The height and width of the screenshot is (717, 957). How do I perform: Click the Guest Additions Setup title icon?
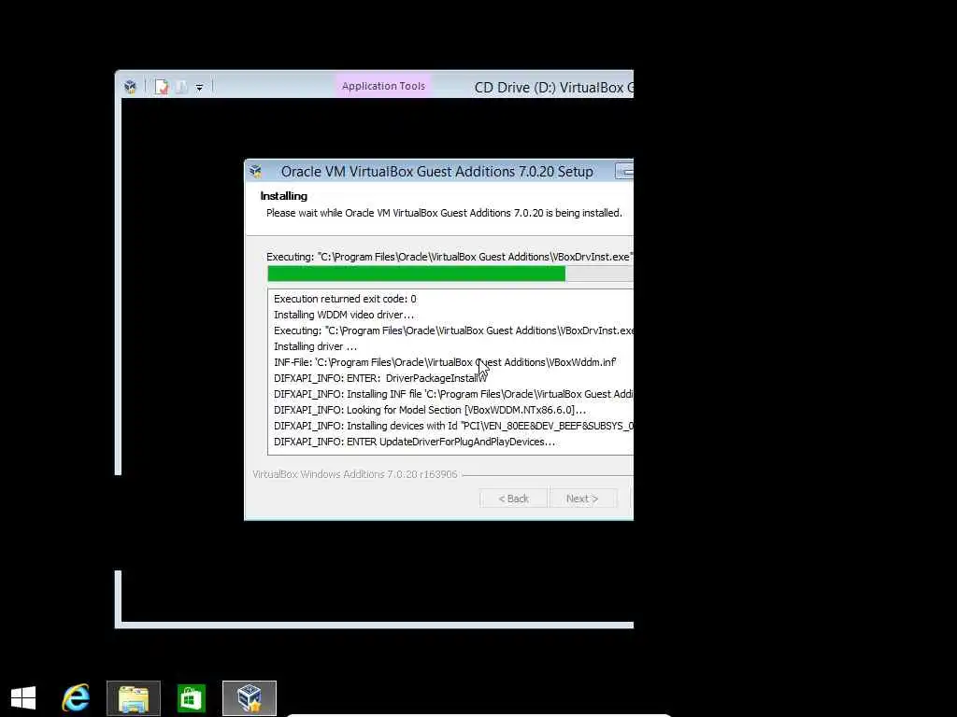click(256, 172)
